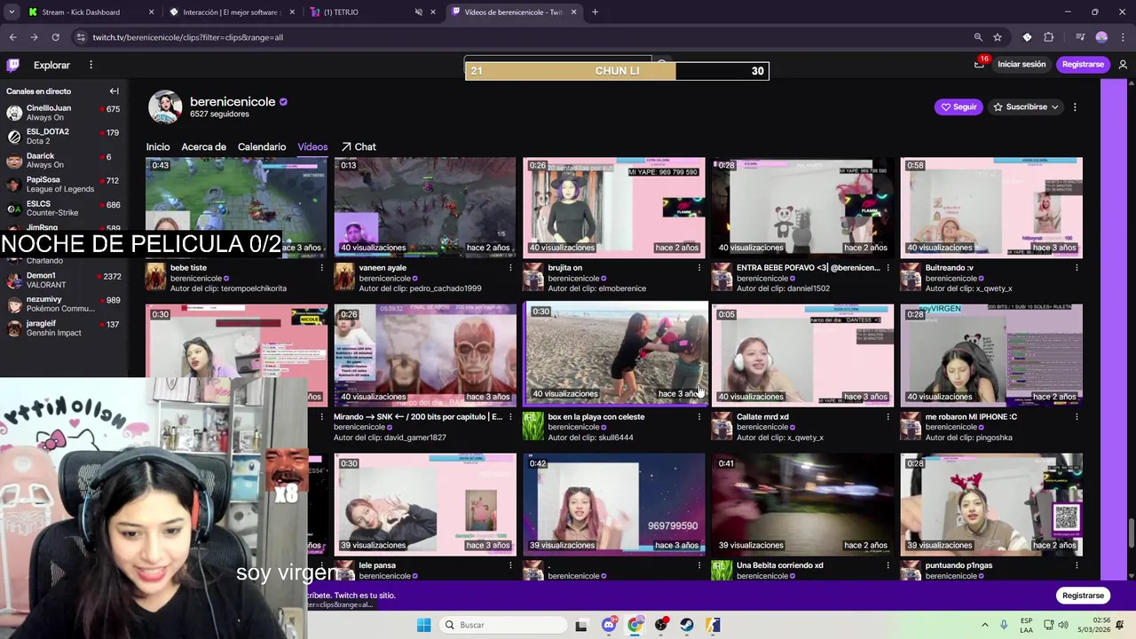The height and width of the screenshot is (639, 1136).
Task: Open the nezumivy live channel
Action: (62, 304)
